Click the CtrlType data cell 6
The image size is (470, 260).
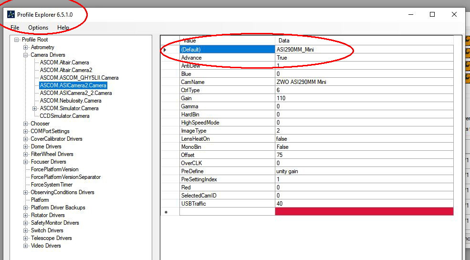[x=364, y=90]
